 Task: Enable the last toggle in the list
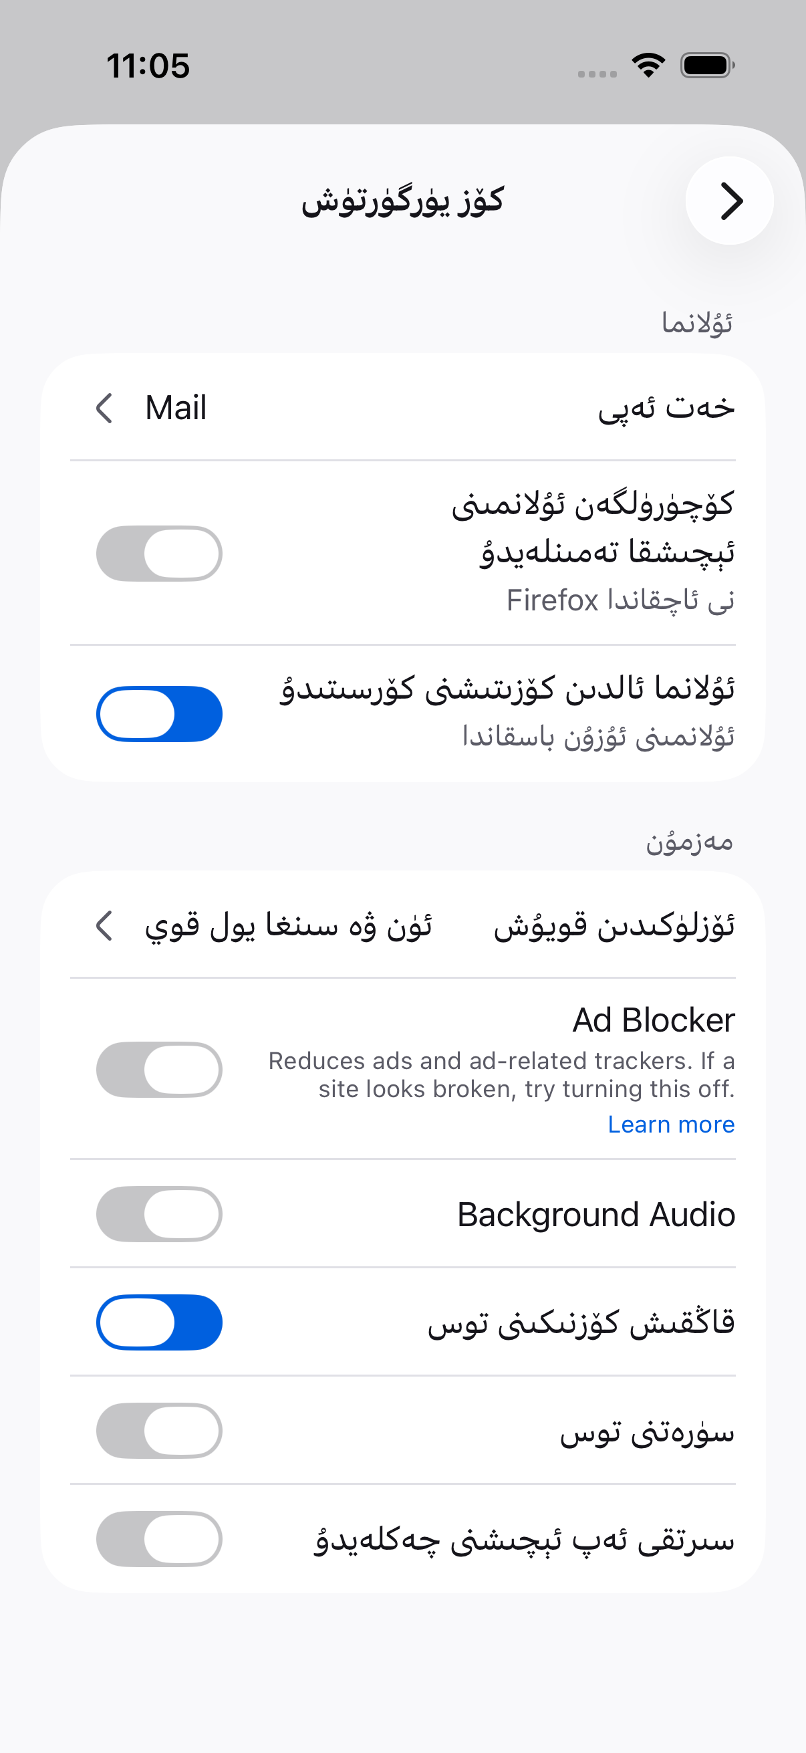(x=159, y=1538)
